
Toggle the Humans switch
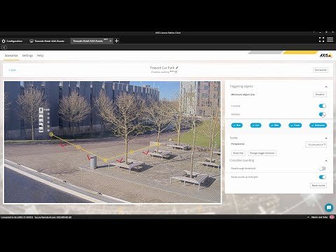tap(323, 106)
